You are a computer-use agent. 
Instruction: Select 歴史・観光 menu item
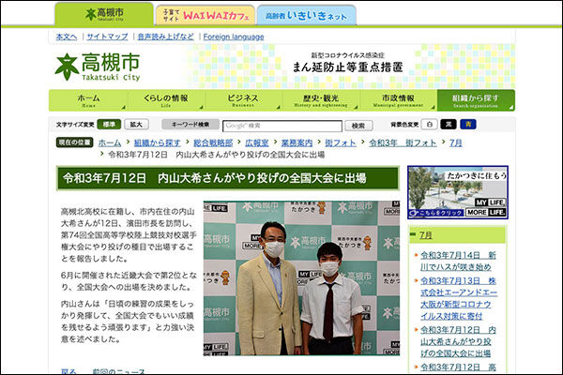coord(321,100)
